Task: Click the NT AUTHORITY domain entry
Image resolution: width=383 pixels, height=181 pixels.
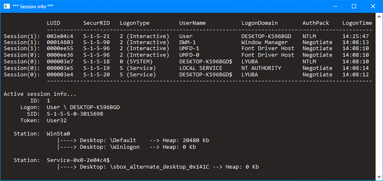Action: 261,68
